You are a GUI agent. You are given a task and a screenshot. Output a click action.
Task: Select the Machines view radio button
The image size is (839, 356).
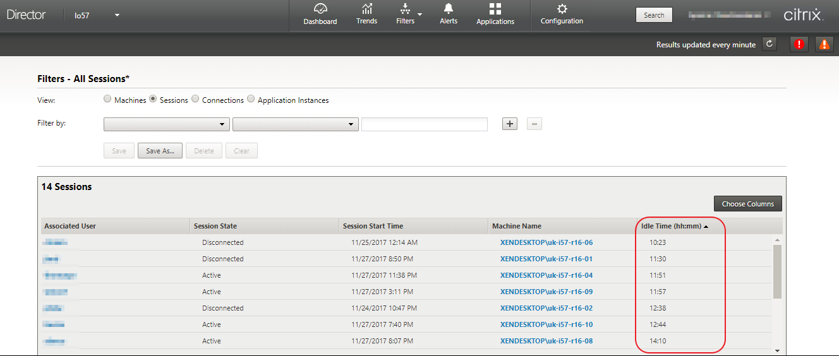pos(107,99)
